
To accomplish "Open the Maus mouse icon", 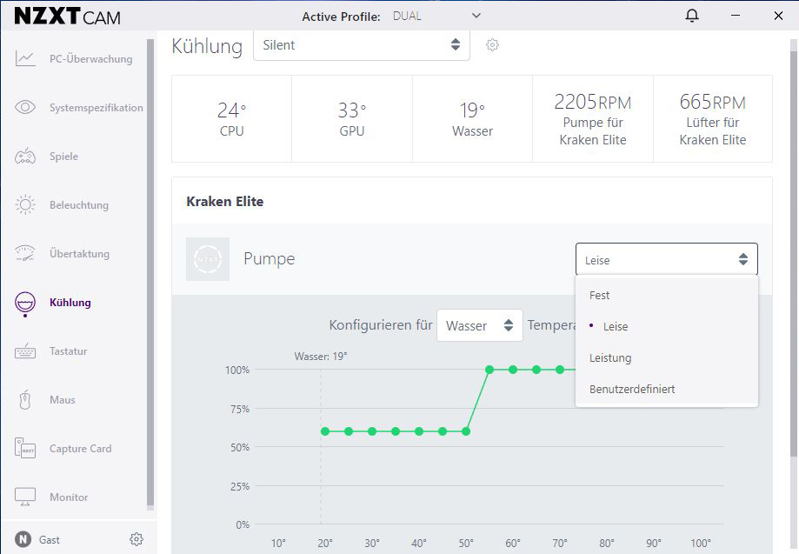I will 25,400.
